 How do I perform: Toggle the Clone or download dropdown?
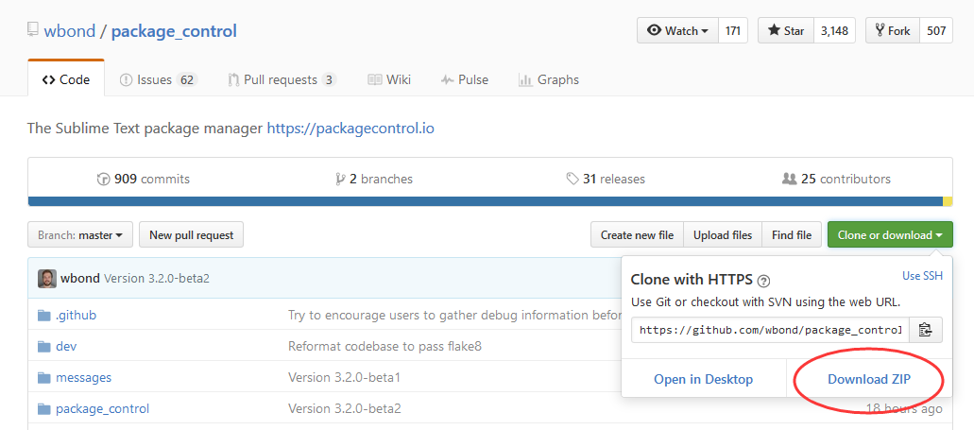tap(890, 235)
